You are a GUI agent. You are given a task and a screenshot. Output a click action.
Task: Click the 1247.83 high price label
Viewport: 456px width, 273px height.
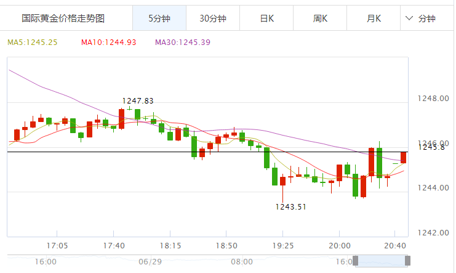[137, 100]
